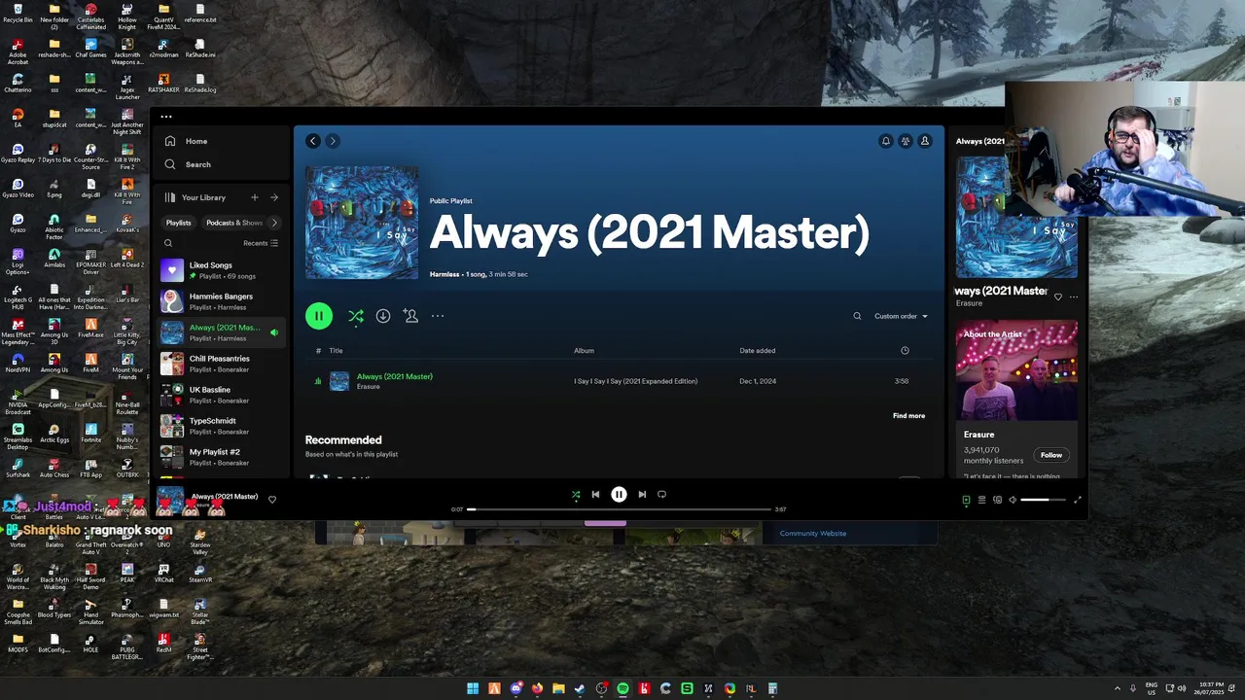Open Erasure artist link in track row
The height and width of the screenshot is (700, 1245).
click(x=368, y=387)
